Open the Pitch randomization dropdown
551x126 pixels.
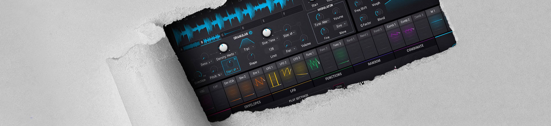[216, 76]
